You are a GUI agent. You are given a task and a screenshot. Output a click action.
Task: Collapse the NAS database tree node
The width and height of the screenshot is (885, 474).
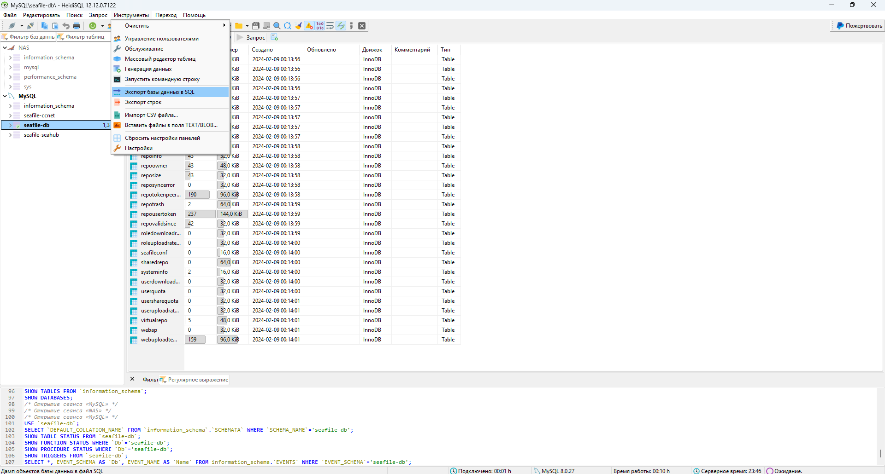(x=5, y=47)
